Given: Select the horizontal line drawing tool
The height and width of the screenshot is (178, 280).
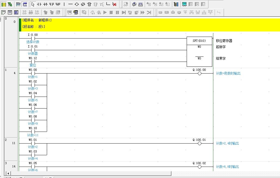Looking at the screenshot, I should [70, 4].
